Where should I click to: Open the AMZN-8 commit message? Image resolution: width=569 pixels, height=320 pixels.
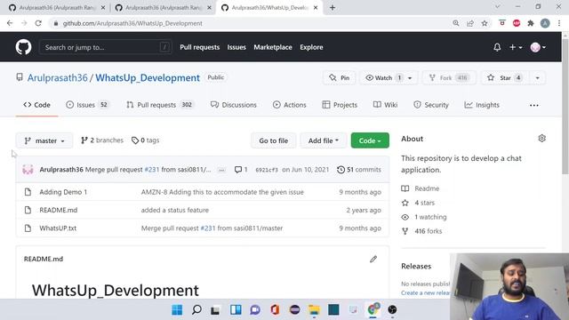(222, 192)
